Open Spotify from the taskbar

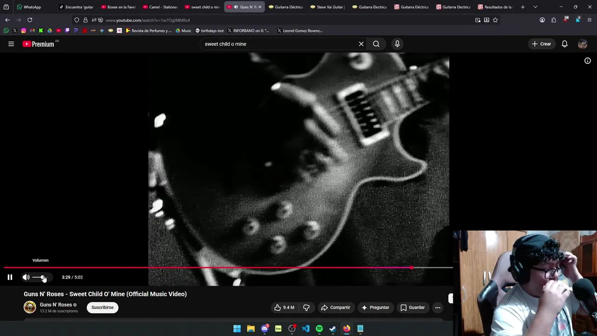[x=319, y=329]
